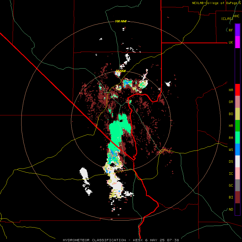Click the RF legend label
The image size is (242, 242).
231,30
